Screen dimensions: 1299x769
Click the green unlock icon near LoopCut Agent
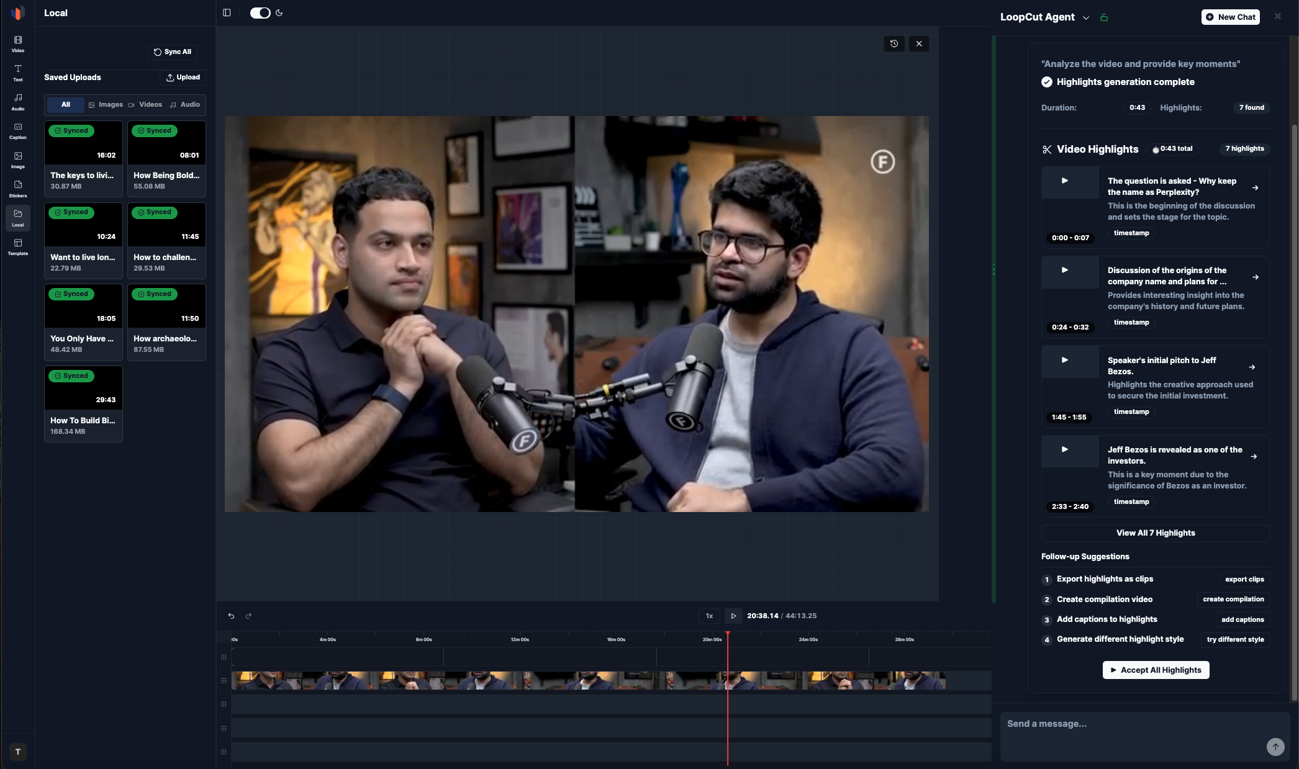pos(1104,17)
